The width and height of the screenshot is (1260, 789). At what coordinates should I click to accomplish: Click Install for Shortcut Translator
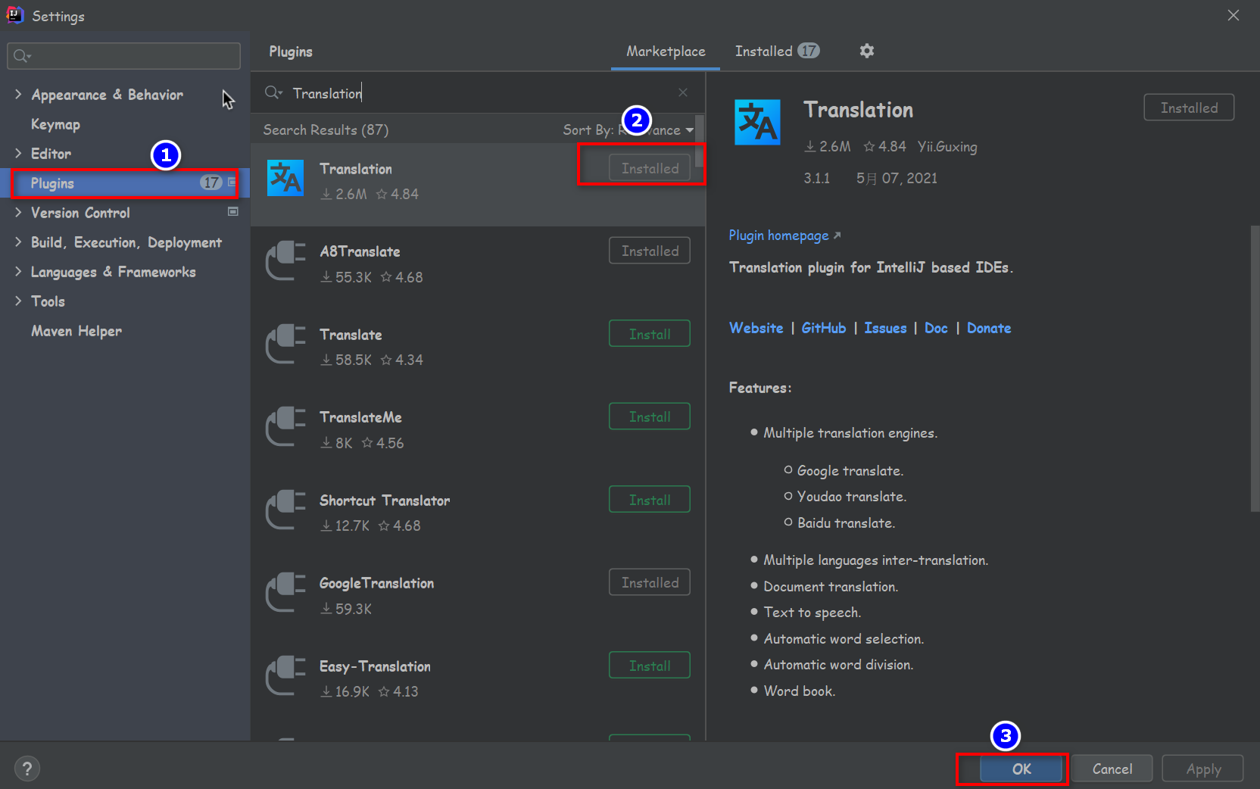pyautogui.click(x=650, y=500)
